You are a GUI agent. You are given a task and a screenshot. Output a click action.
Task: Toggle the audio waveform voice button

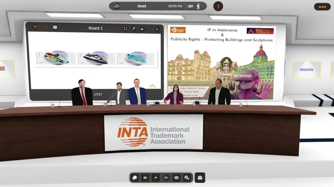pyautogui.click(x=166, y=178)
